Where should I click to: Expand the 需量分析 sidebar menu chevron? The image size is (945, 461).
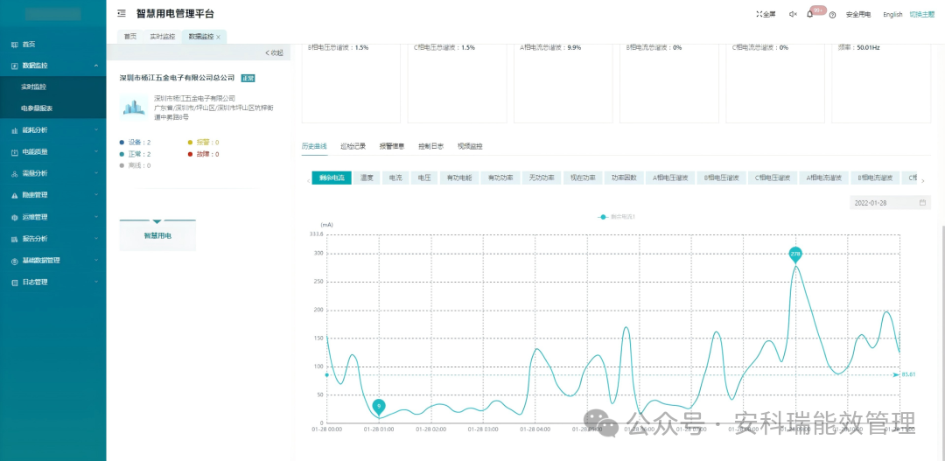(x=96, y=173)
